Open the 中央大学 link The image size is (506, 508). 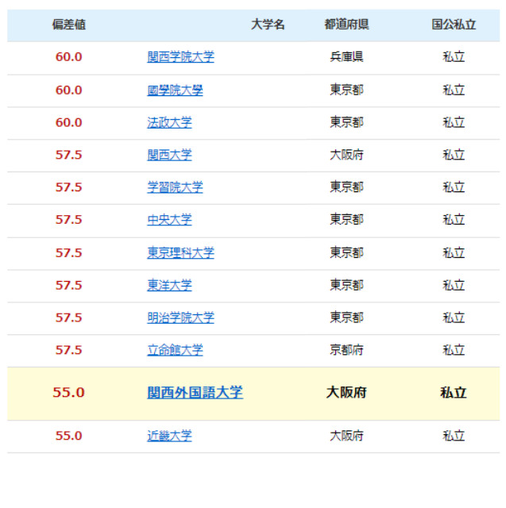(169, 220)
